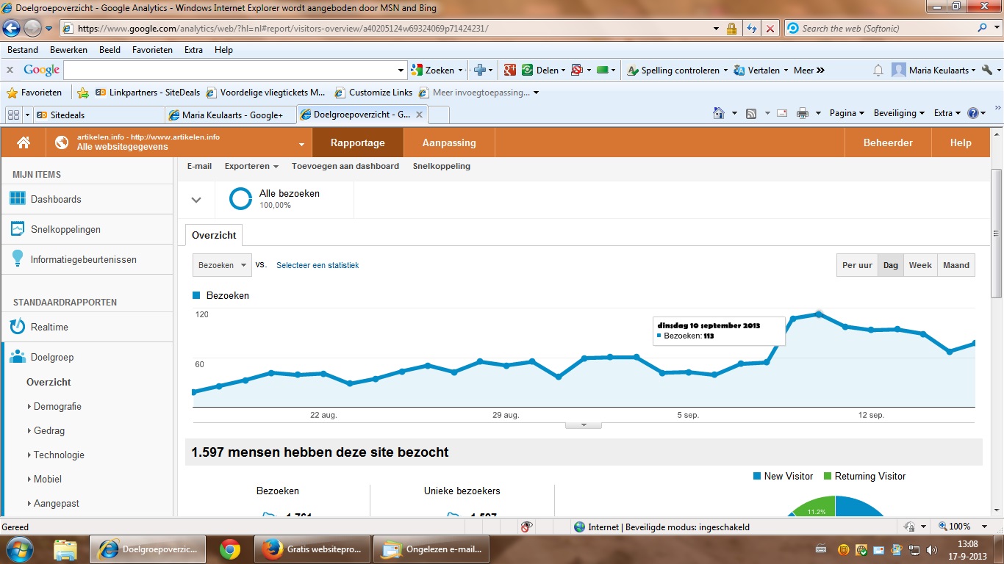
Task: Open the Bestand menu
Action: click(23, 50)
